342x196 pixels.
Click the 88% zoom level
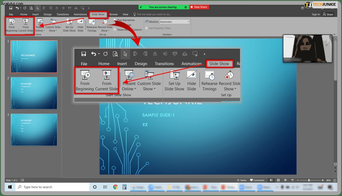[x=328, y=180]
